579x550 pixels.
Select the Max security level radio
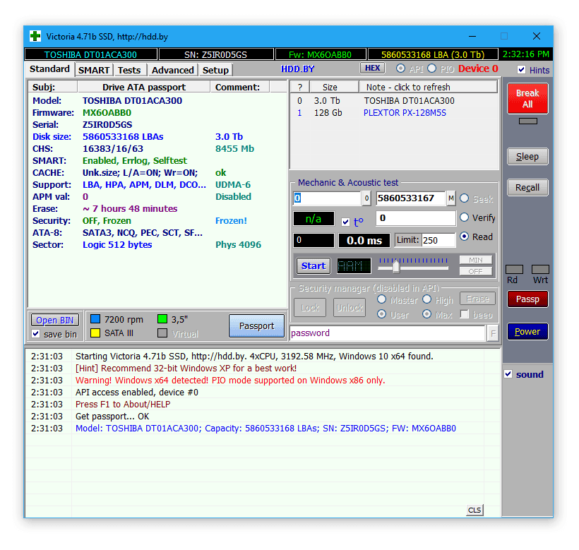[x=427, y=314]
